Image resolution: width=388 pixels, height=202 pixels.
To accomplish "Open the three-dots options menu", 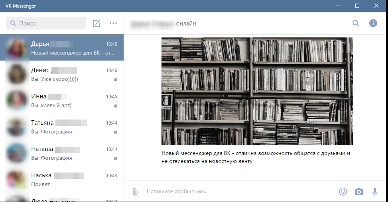I will point(113,23).
